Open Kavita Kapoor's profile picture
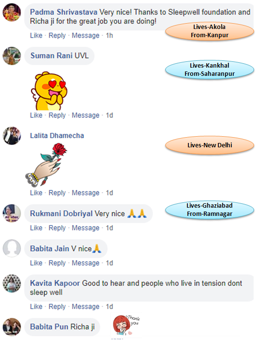The width and height of the screenshot is (257, 340). coord(12,283)
